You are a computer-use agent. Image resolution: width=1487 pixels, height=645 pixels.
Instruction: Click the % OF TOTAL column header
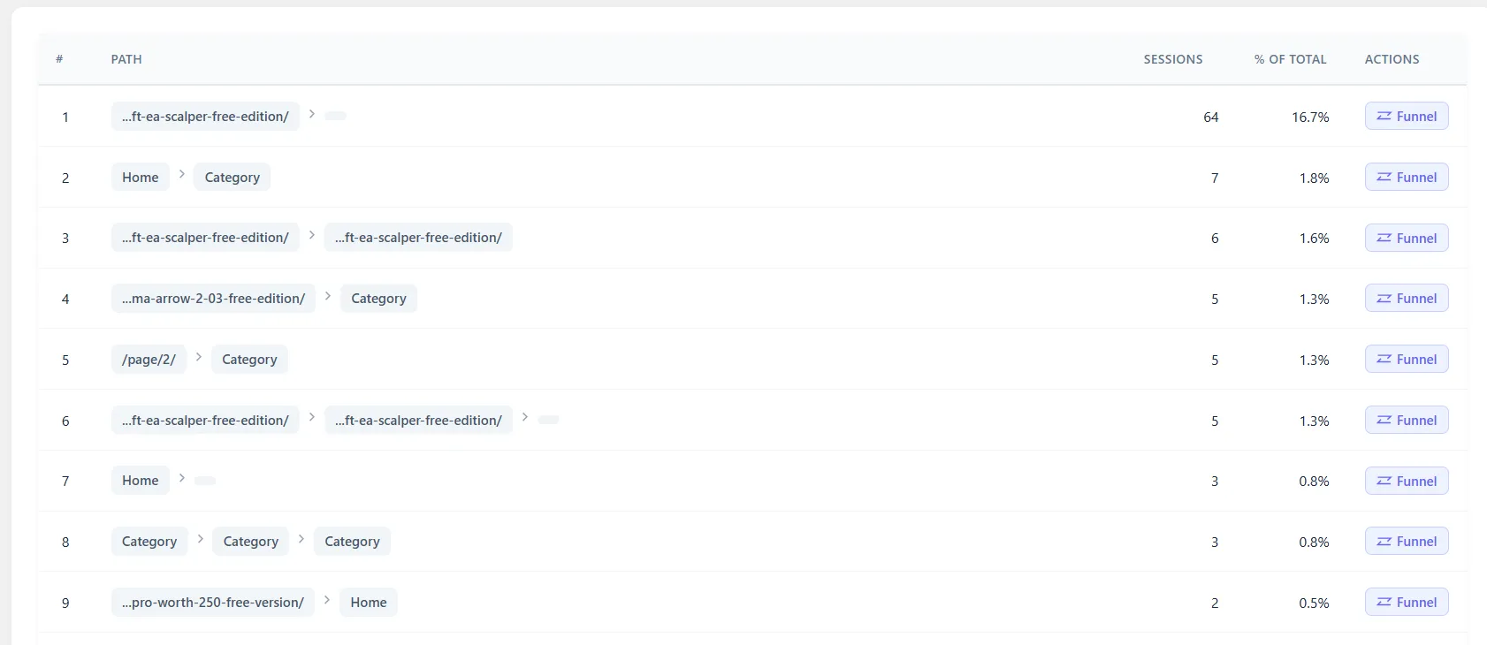[x=1290, y=59]
